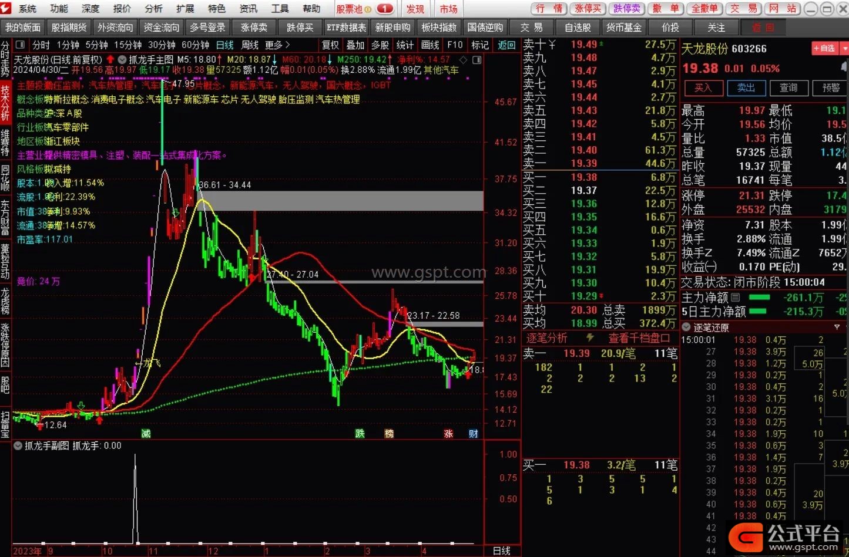Click the cyan 返回 button
The image size is (849, 557).
[x=506, y=45]
